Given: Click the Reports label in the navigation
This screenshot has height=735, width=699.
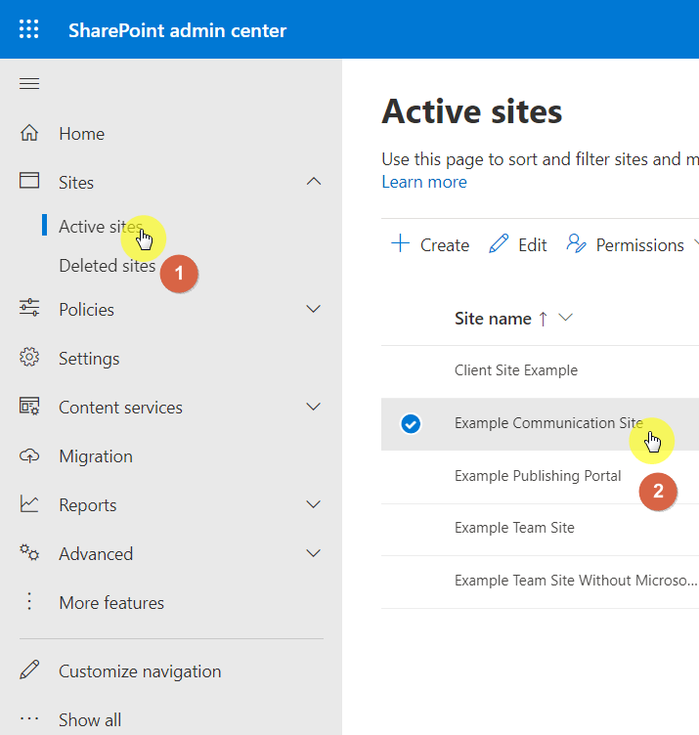Looking at the screenshot, I should [88, 505].
